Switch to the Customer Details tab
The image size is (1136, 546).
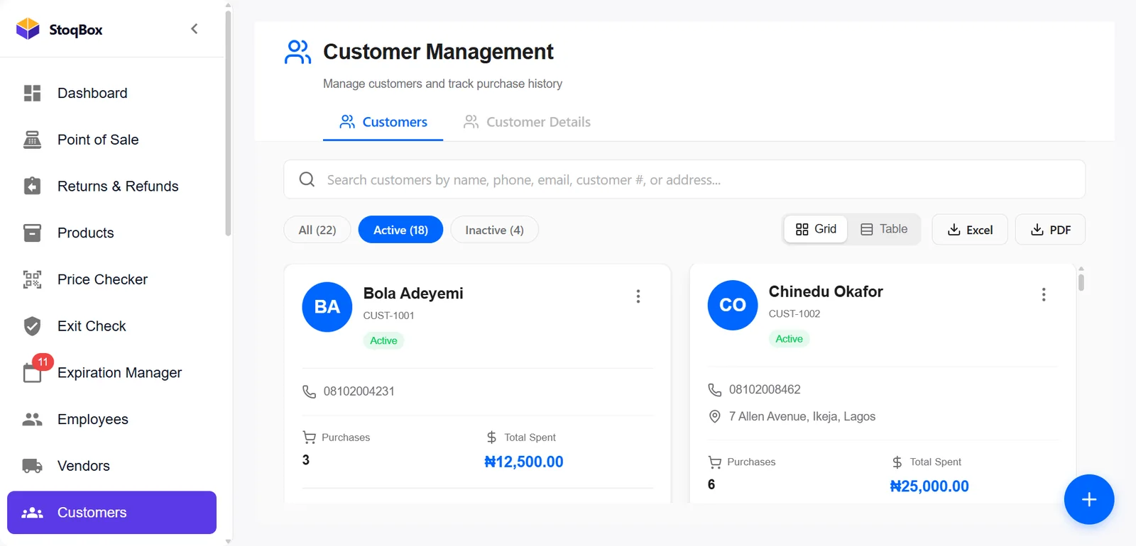527,122
